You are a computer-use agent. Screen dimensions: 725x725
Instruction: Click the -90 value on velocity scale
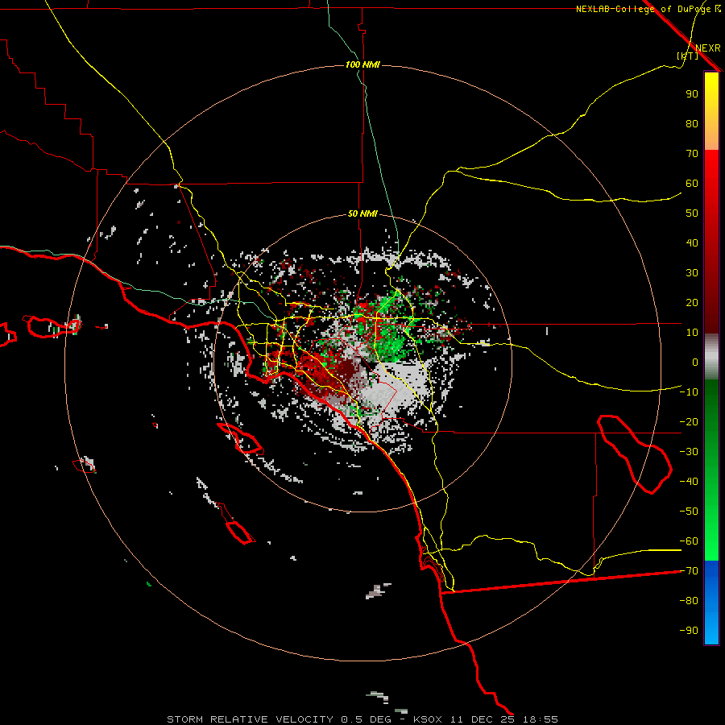689,631
